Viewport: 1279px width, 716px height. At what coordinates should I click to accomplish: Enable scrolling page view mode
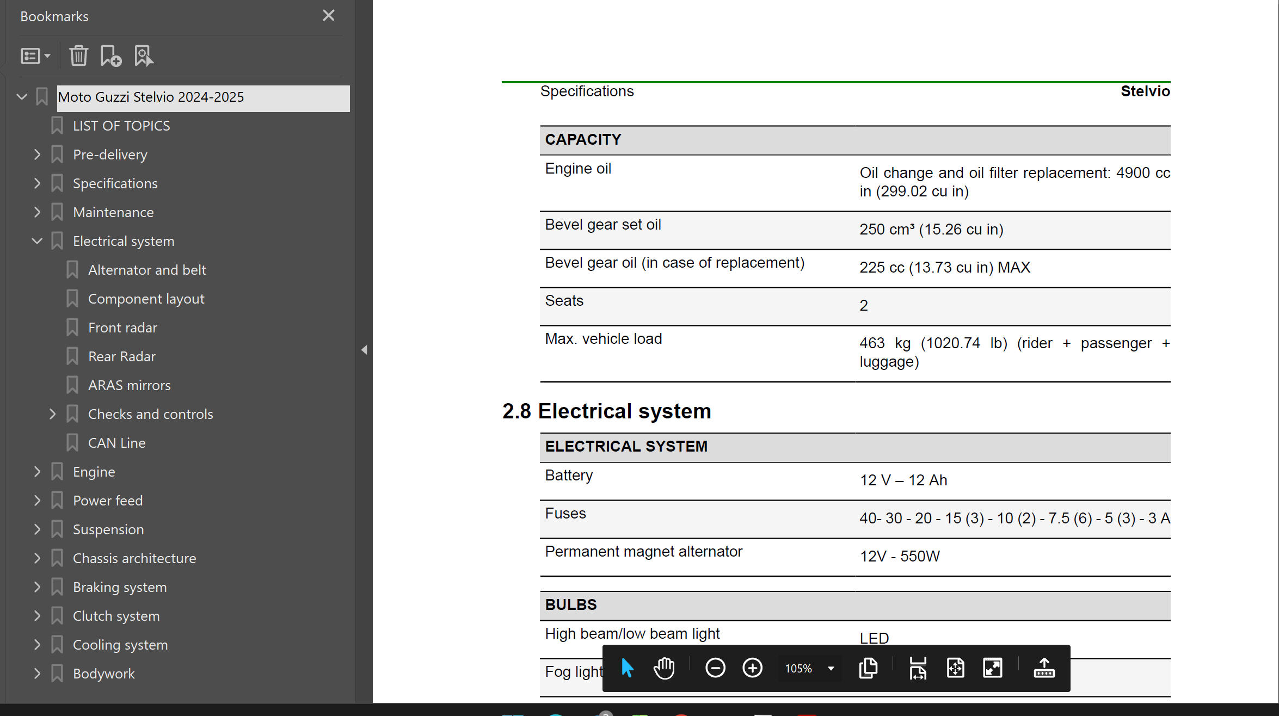[918, 668]
